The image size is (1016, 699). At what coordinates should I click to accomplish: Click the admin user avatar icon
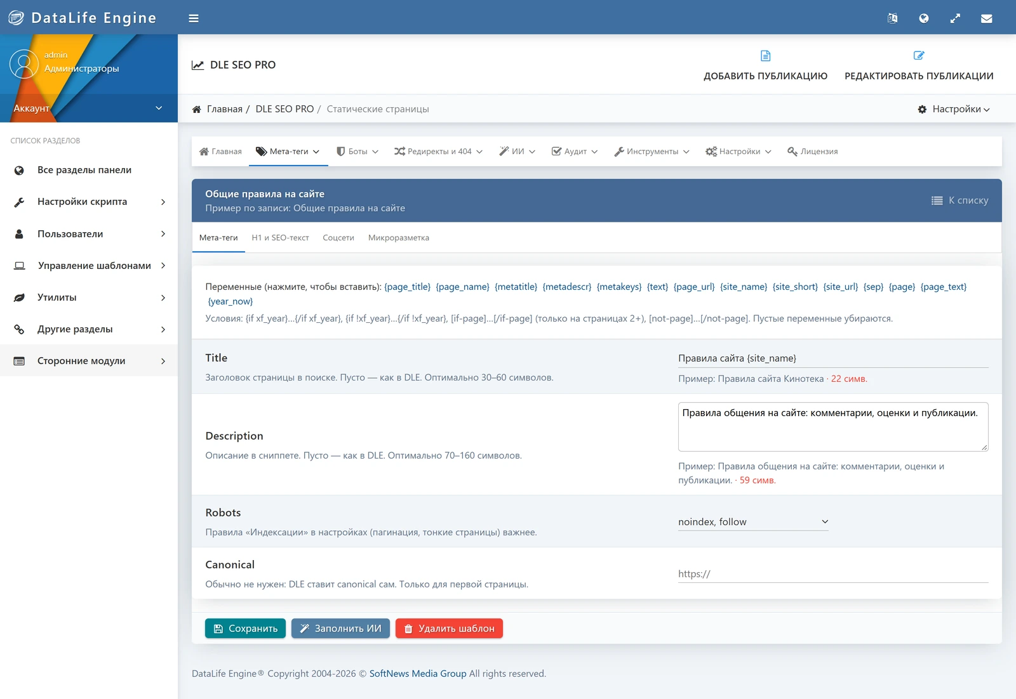[24, 64]
